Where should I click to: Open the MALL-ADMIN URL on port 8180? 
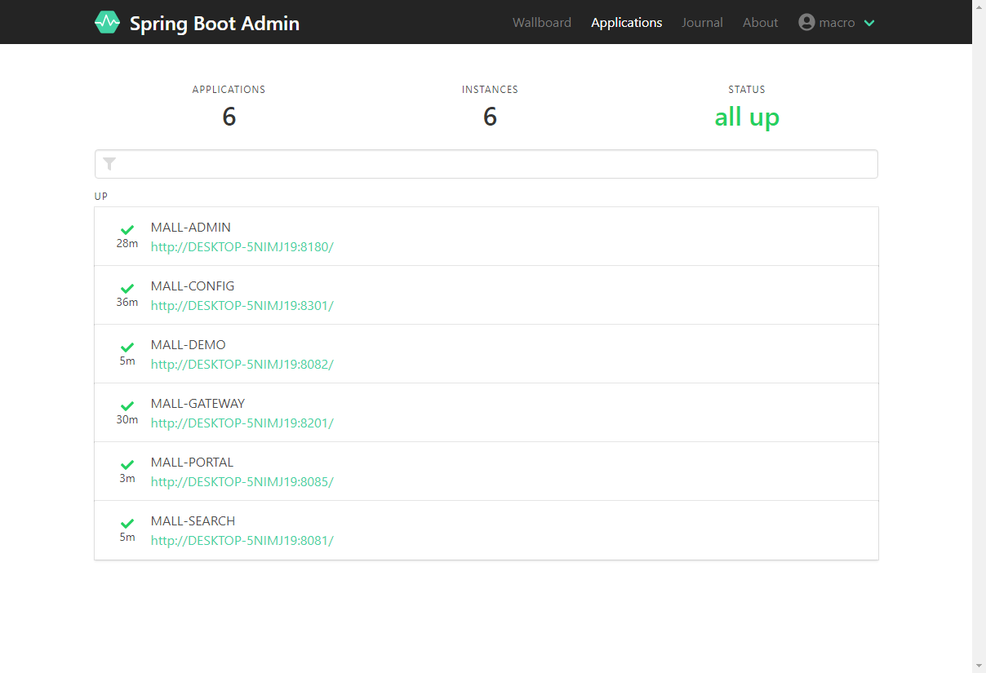242,247
